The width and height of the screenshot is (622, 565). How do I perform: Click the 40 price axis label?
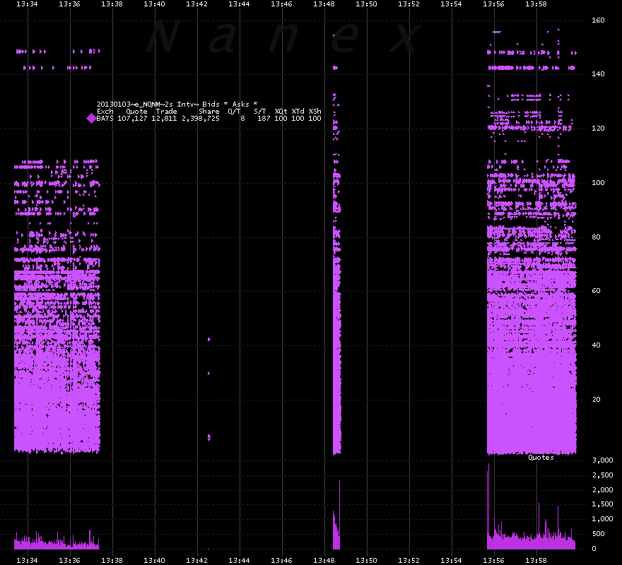[596, 345]
